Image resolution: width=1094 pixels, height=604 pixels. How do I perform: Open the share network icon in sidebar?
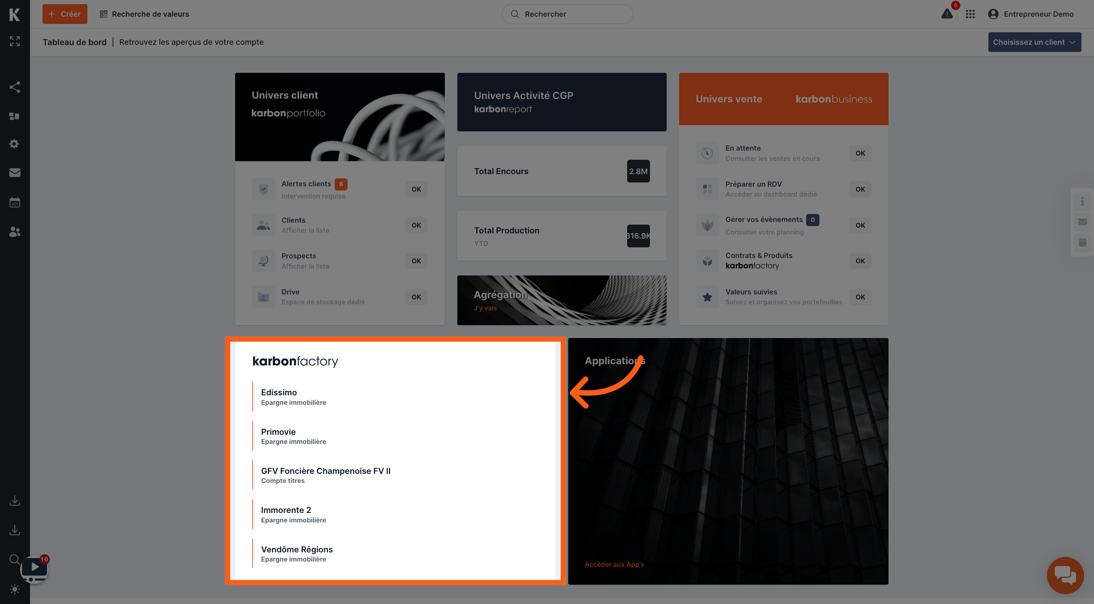pyautogui.click(x=14, y=87)
